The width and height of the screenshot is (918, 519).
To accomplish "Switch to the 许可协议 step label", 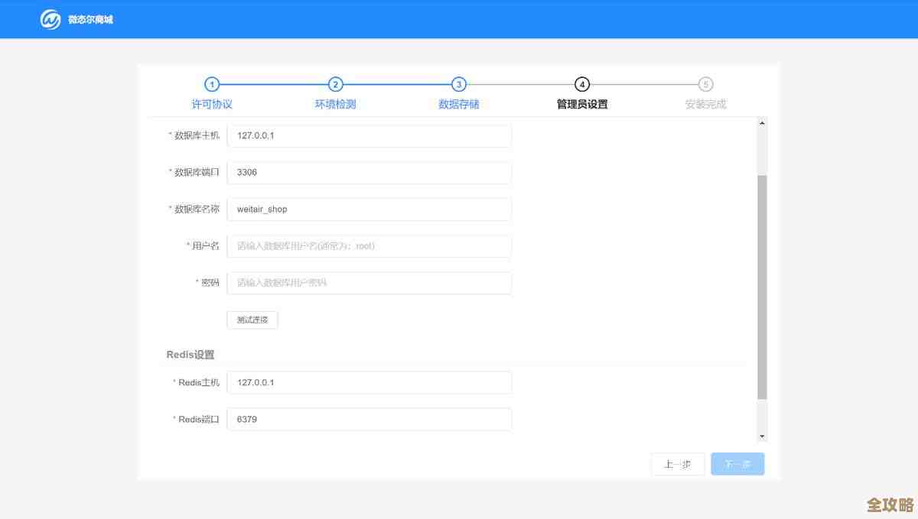I will click(x=212, y=104).
